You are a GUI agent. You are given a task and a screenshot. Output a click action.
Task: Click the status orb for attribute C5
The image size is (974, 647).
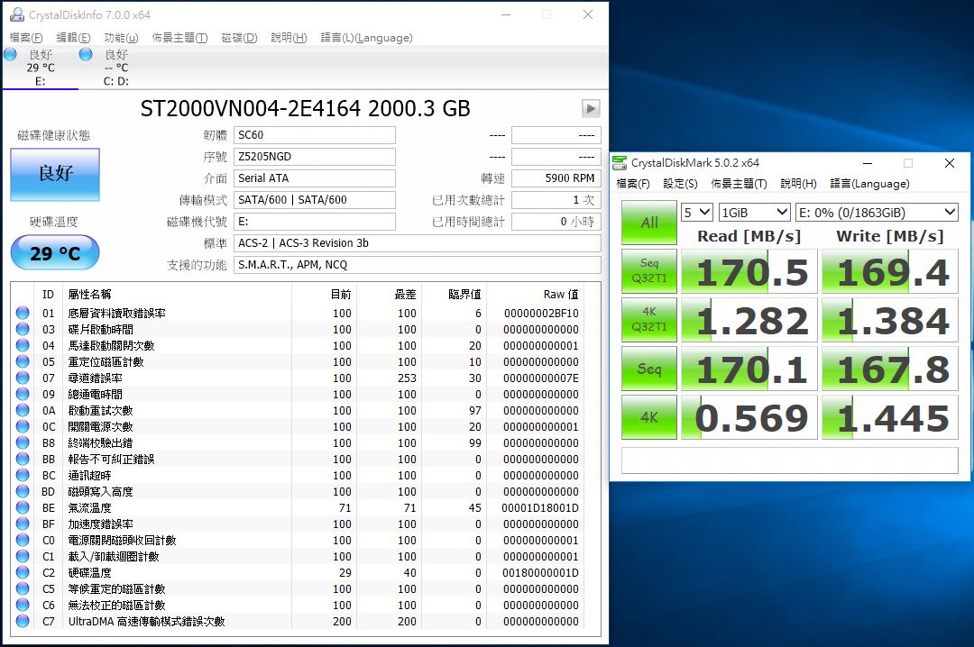[x=23, y=588]
